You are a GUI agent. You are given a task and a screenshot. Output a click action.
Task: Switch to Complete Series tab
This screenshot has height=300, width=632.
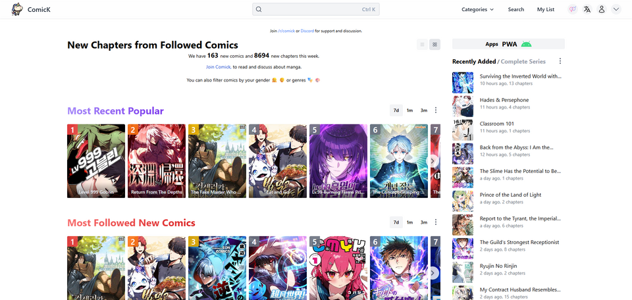(523, 62)
